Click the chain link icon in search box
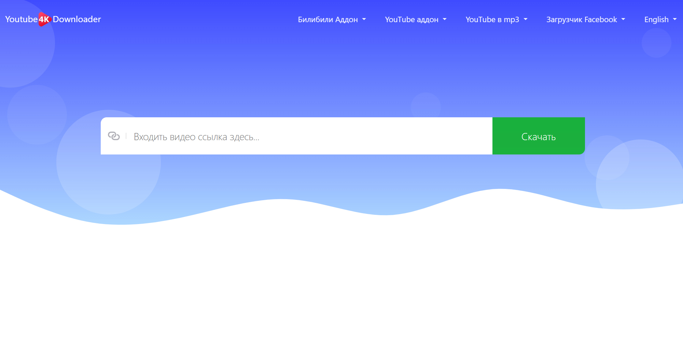 tap(114, 136)
